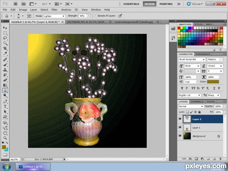Select the Eraser tool

pyautogui.click(x=5, y=80)
